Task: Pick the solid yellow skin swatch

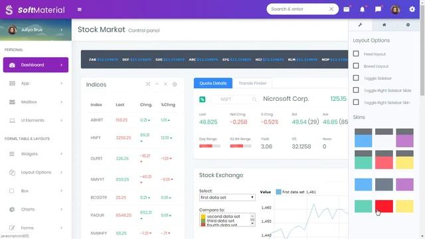Action: pyautogui.click(x=404, y=206)
